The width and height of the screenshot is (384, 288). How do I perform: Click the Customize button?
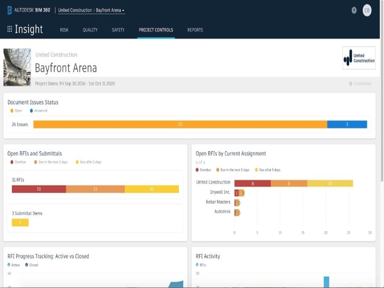coord(360,84)
